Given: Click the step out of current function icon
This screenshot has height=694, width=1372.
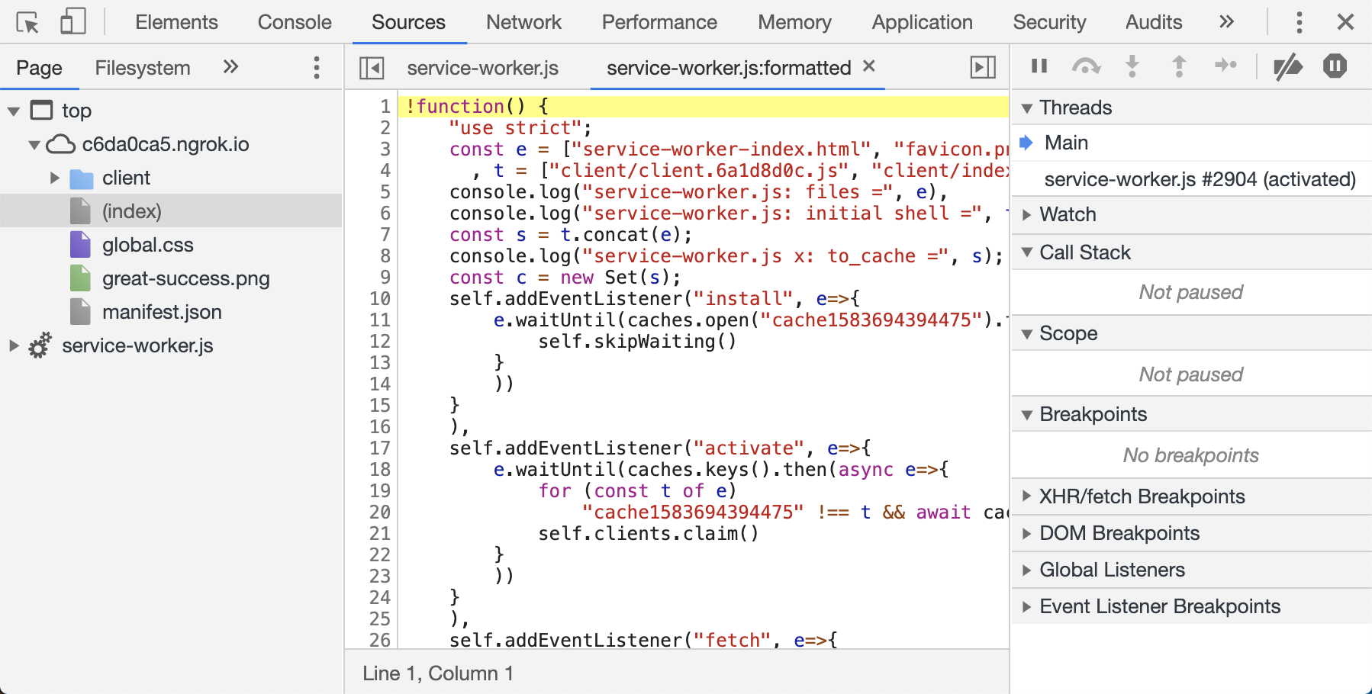Looking at the screenshot, I should [1180, 66].
